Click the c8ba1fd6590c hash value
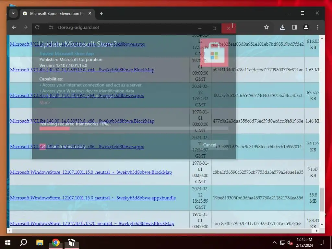332x249 pixels. click(x=258, y=172)
